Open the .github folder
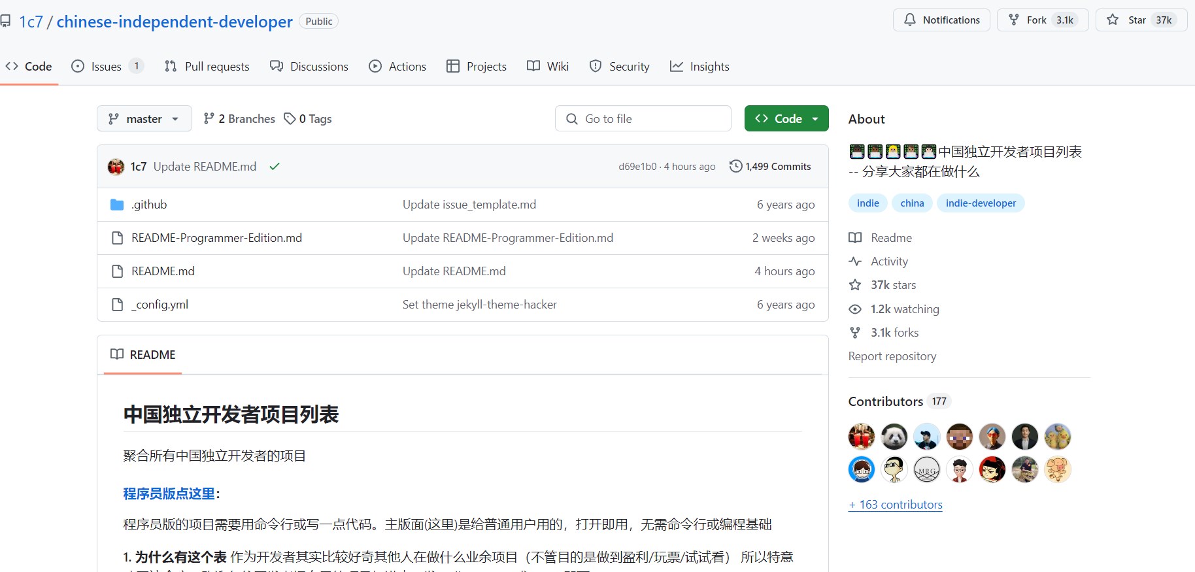Screen dimensions: 1195x572 point(149,205)
